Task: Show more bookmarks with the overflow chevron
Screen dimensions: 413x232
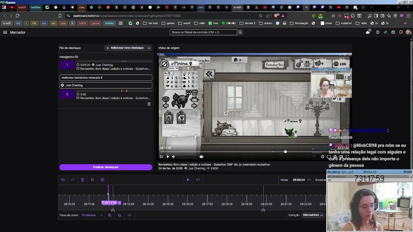Action: coord(405,23)
